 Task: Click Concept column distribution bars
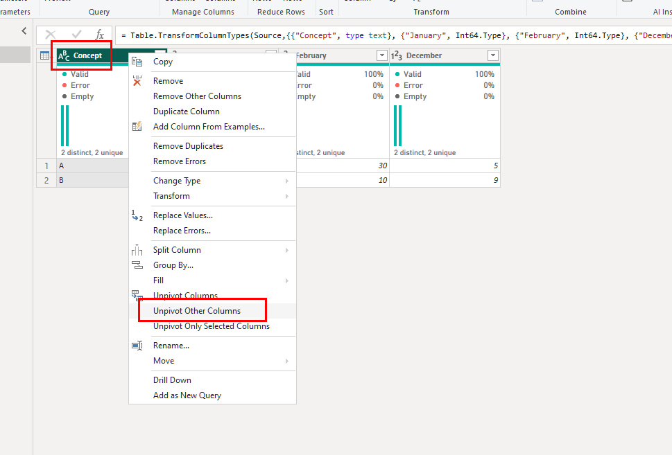[64, 125]
